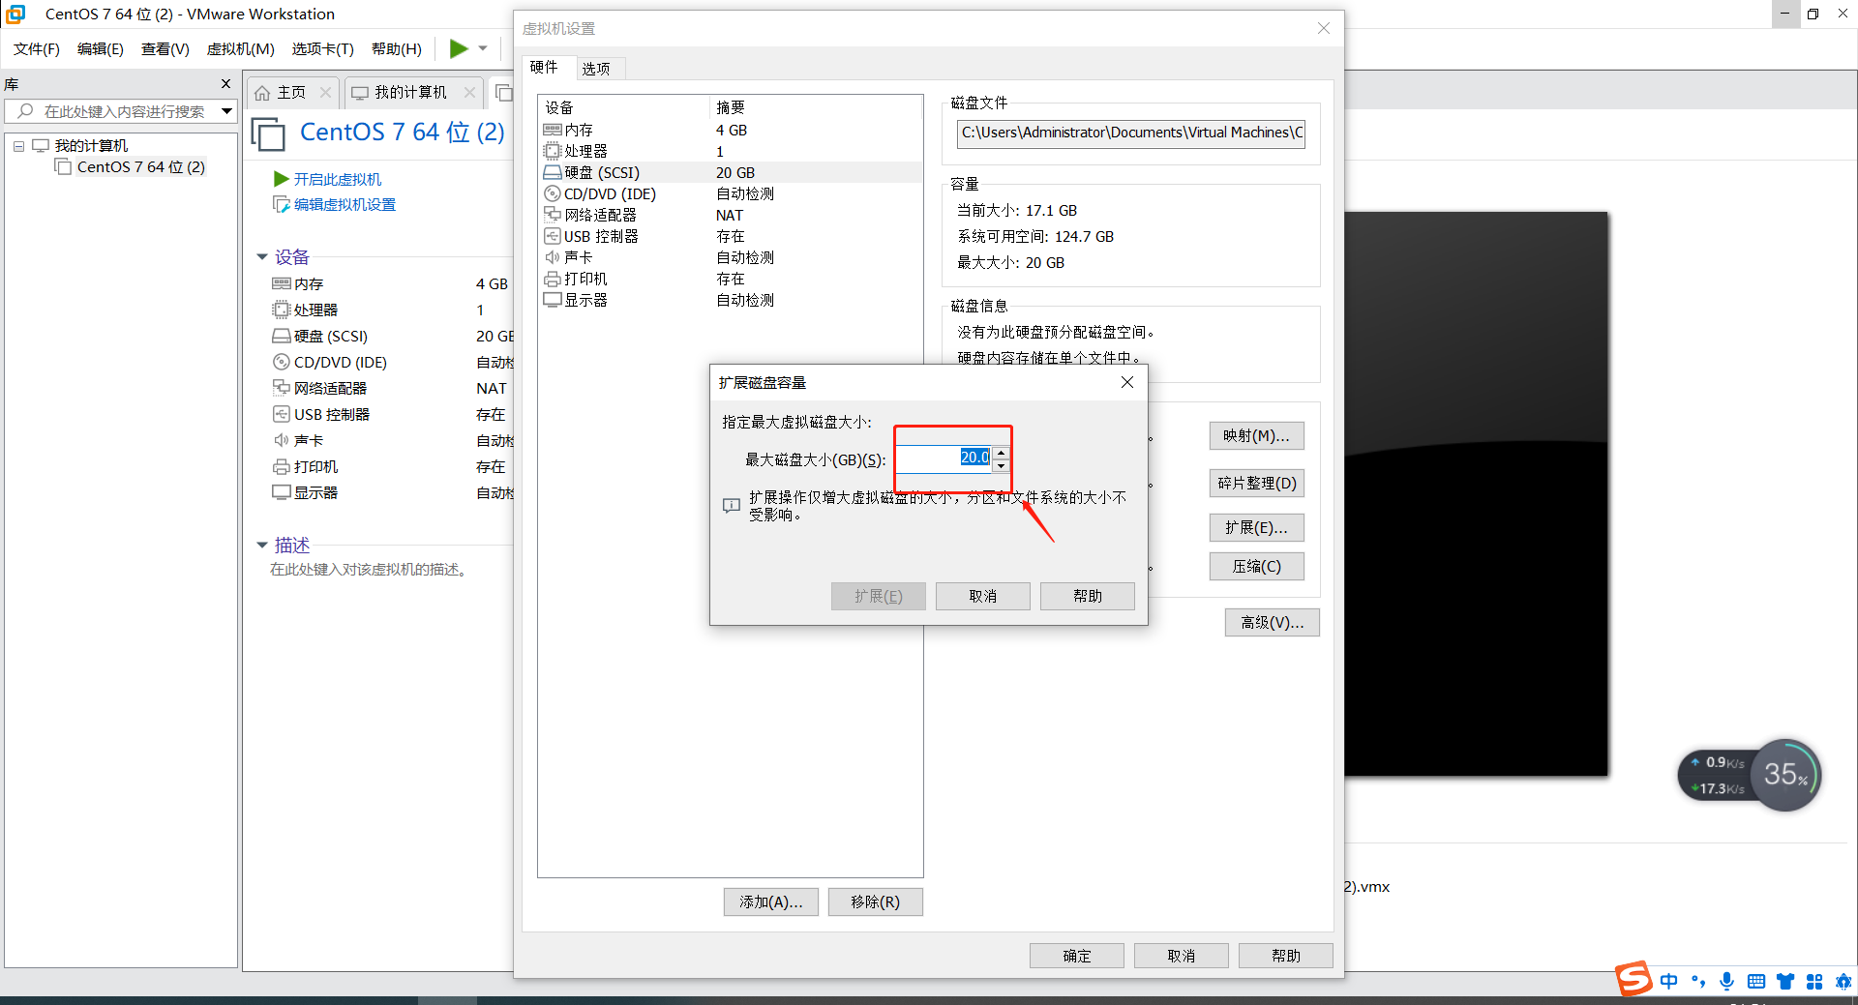
Task: Click the library search input field
Action: coord(124,111)
